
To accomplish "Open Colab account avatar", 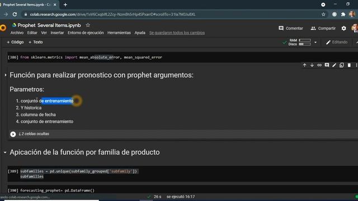I will coord(355,28).
